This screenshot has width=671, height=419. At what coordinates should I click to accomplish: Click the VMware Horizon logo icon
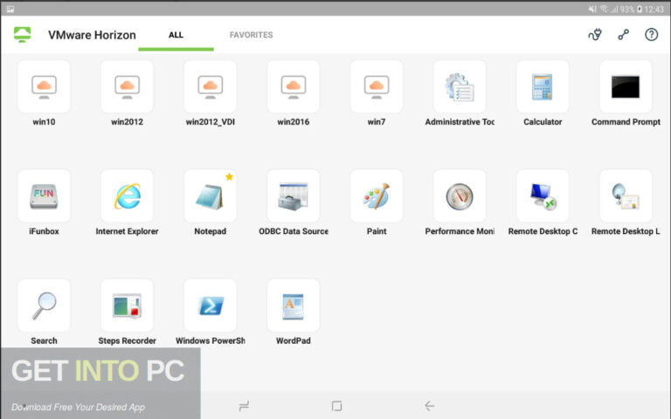pos(22,35)
